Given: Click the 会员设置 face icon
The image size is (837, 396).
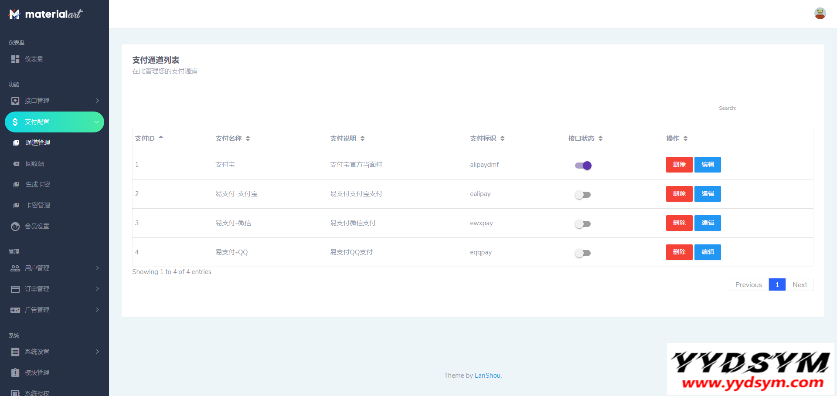Looking at the screenshot, I should 15,227.
